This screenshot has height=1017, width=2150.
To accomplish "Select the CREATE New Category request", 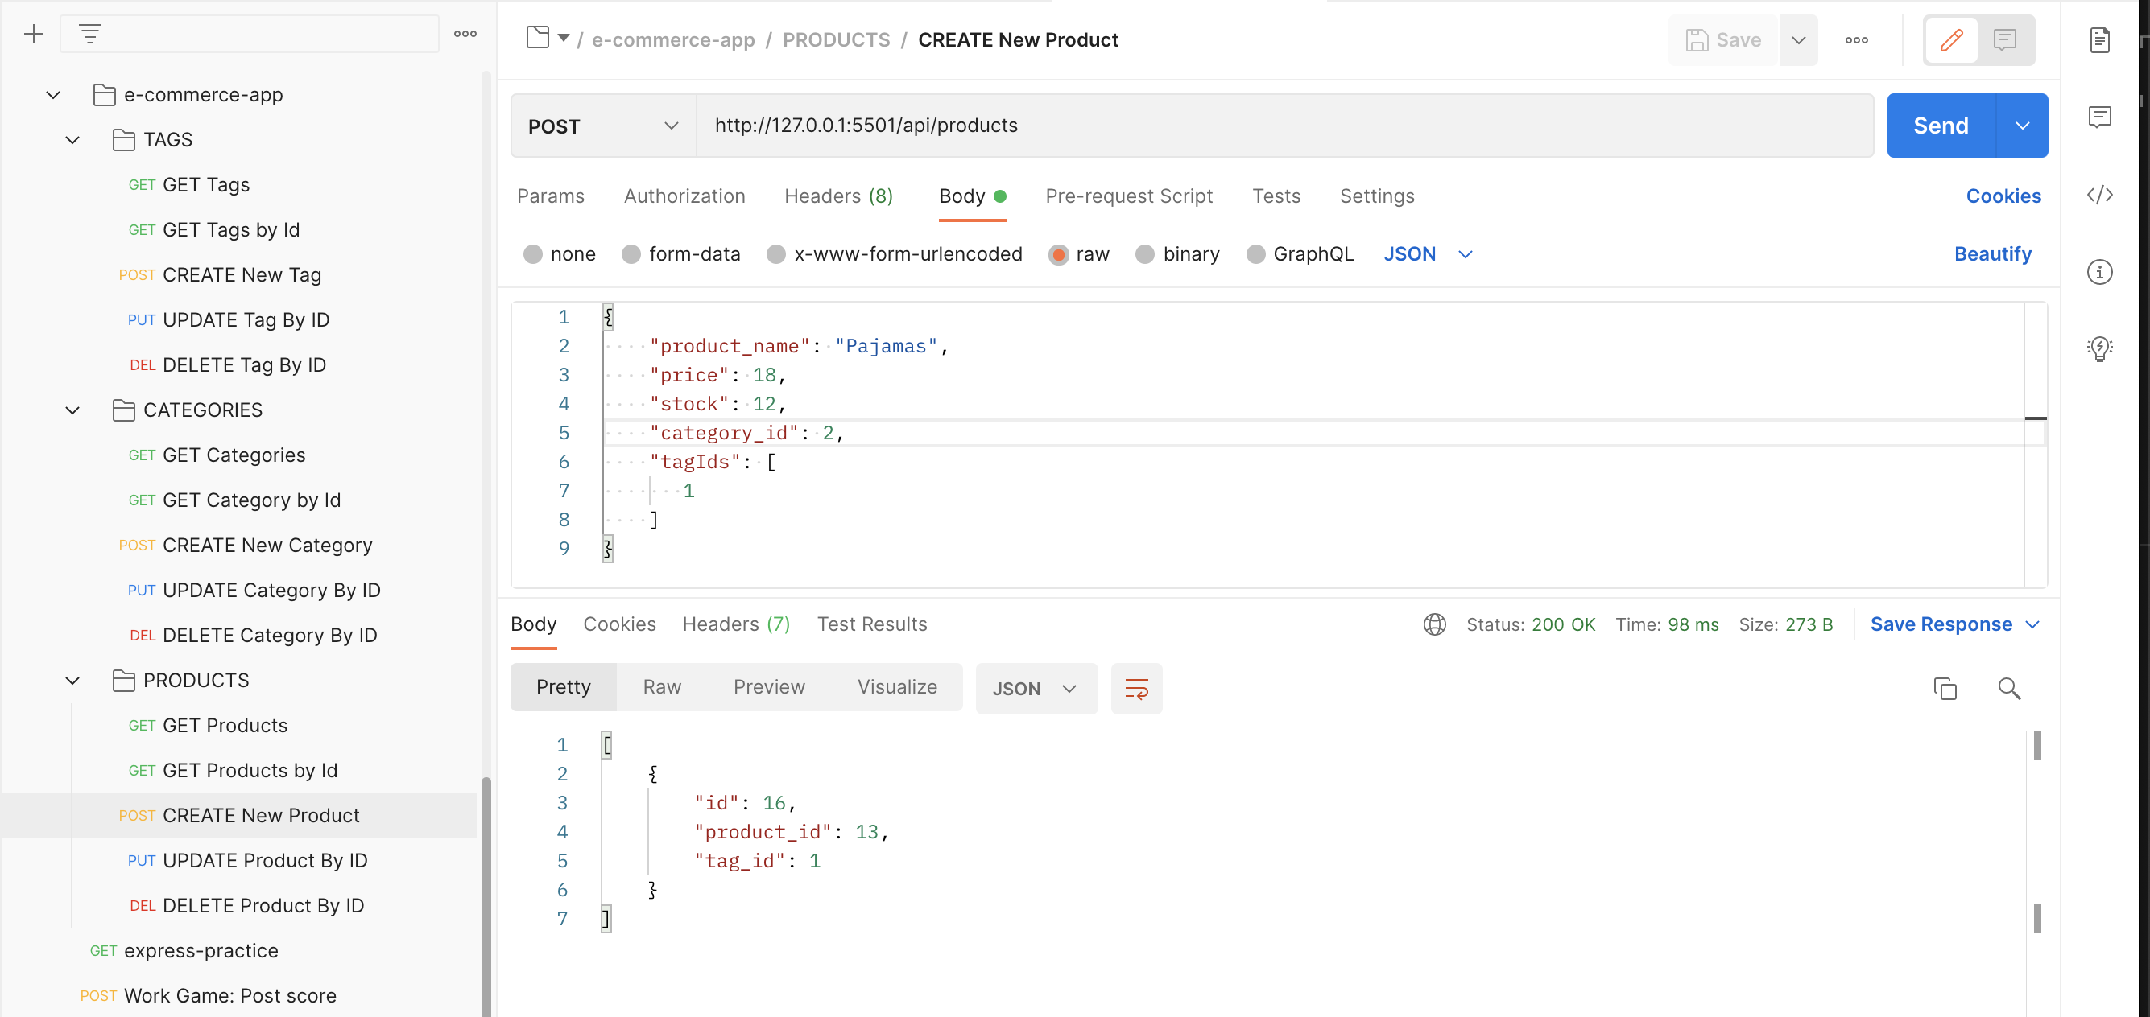I will click(267, 545).
